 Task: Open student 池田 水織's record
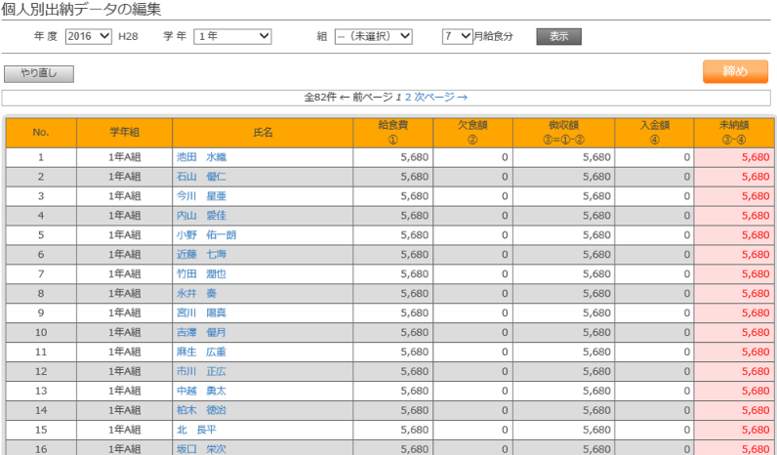[201, 157]
